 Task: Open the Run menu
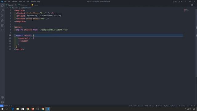[28, 2]
